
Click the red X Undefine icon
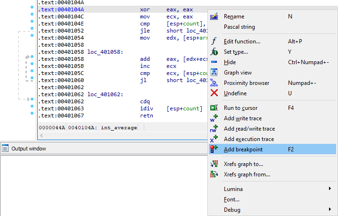point(214,93)
